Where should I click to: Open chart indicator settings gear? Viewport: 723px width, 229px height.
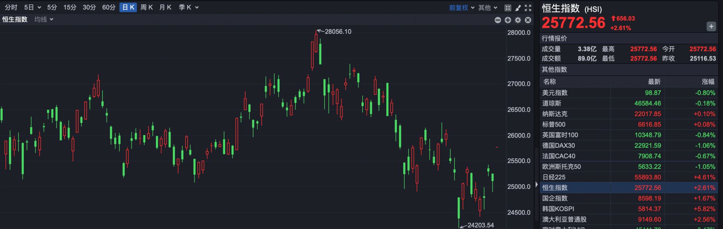click(518, 20)
